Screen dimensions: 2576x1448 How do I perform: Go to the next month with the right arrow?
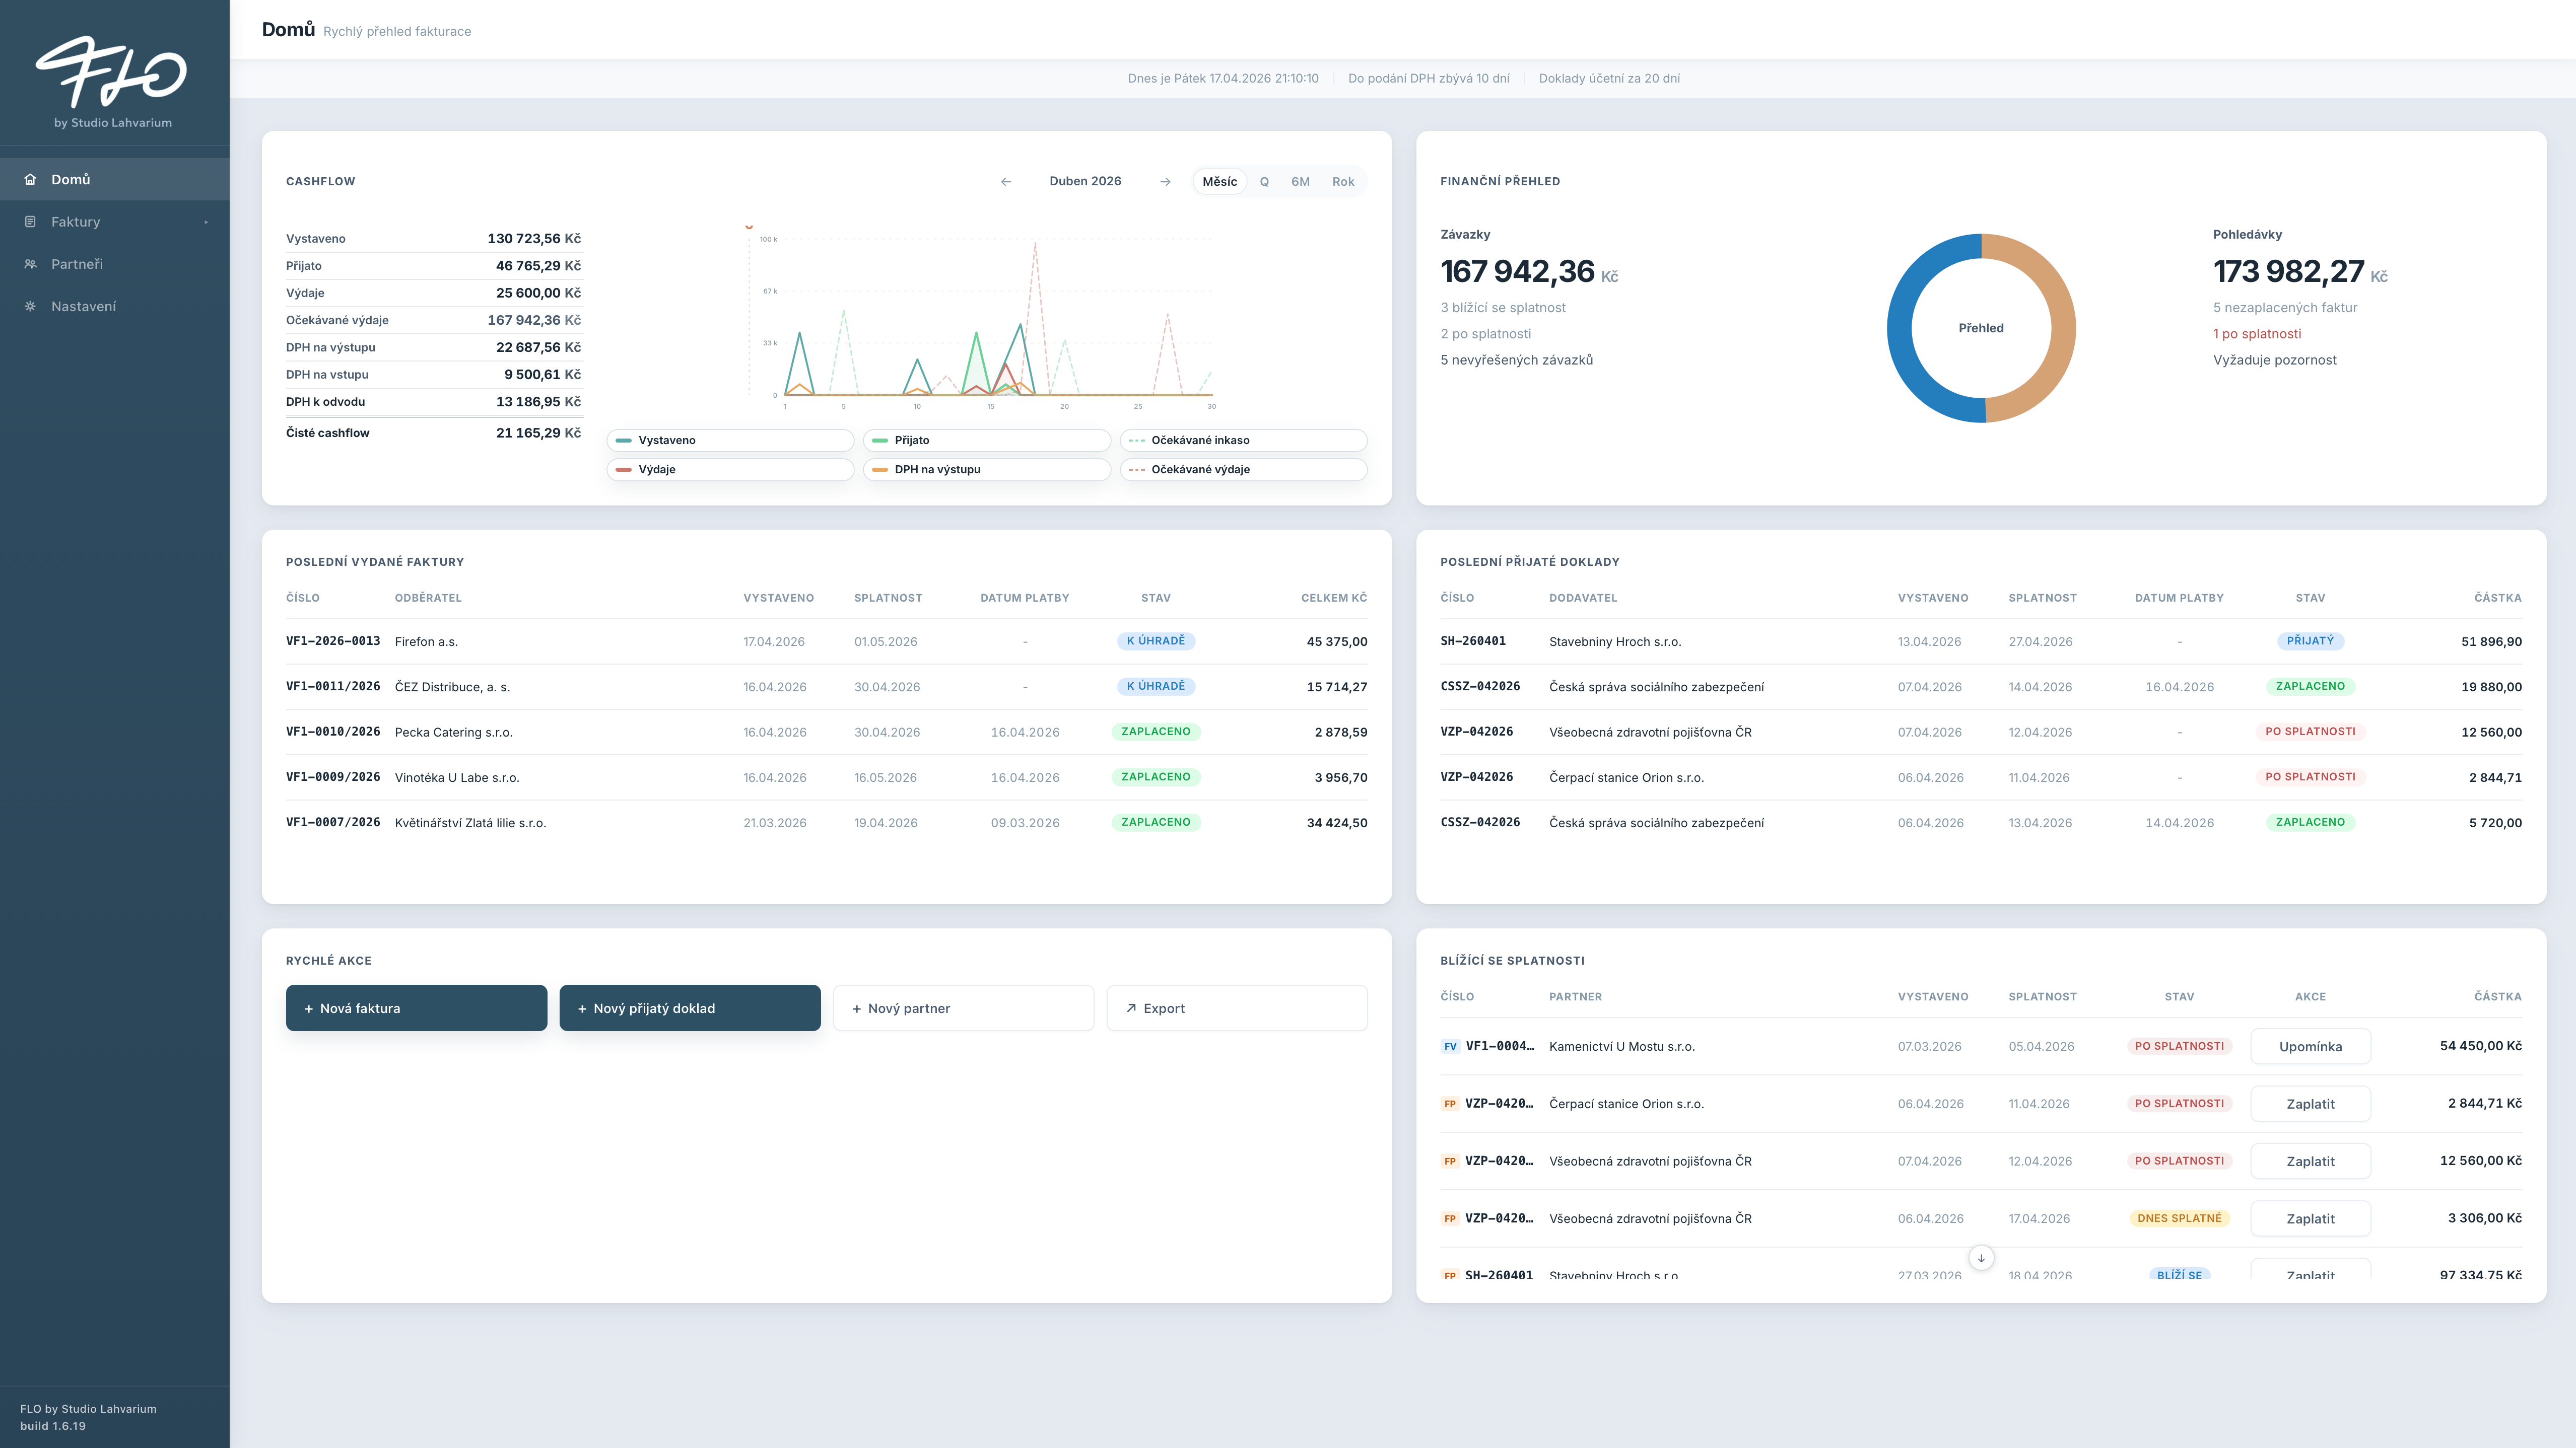click(x=1165, y=182)
